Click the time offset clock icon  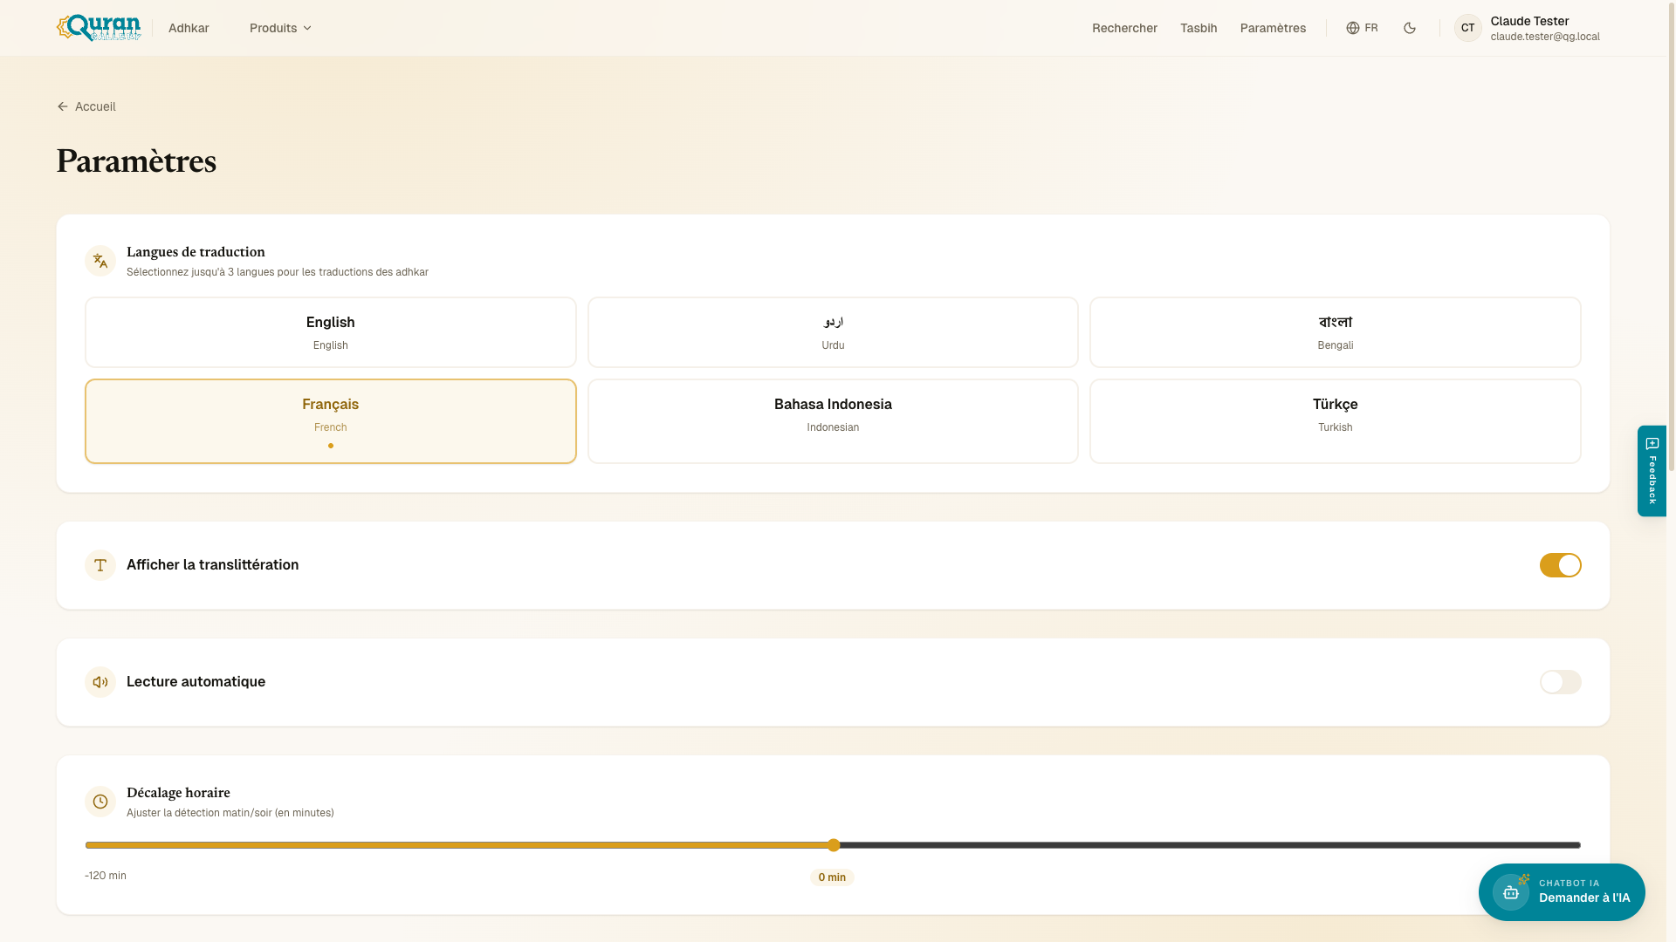tap(100, 802)
